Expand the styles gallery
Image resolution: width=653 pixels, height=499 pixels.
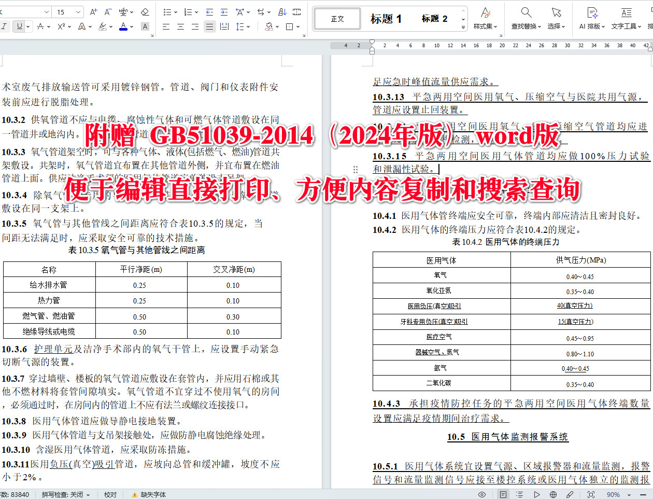[463, 26]
